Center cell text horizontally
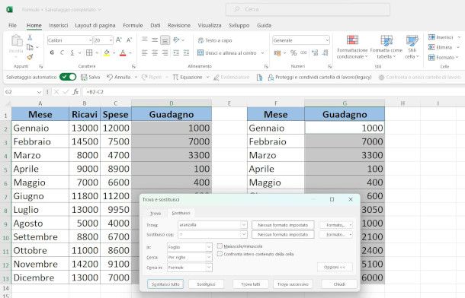The width and height of the screenshot is (465, 298). [x=155, y=53]
